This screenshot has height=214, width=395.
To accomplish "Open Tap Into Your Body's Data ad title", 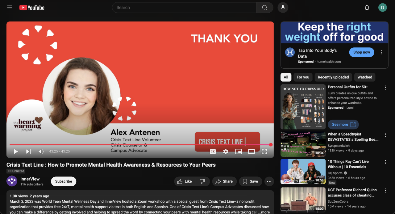I will 317,53.
